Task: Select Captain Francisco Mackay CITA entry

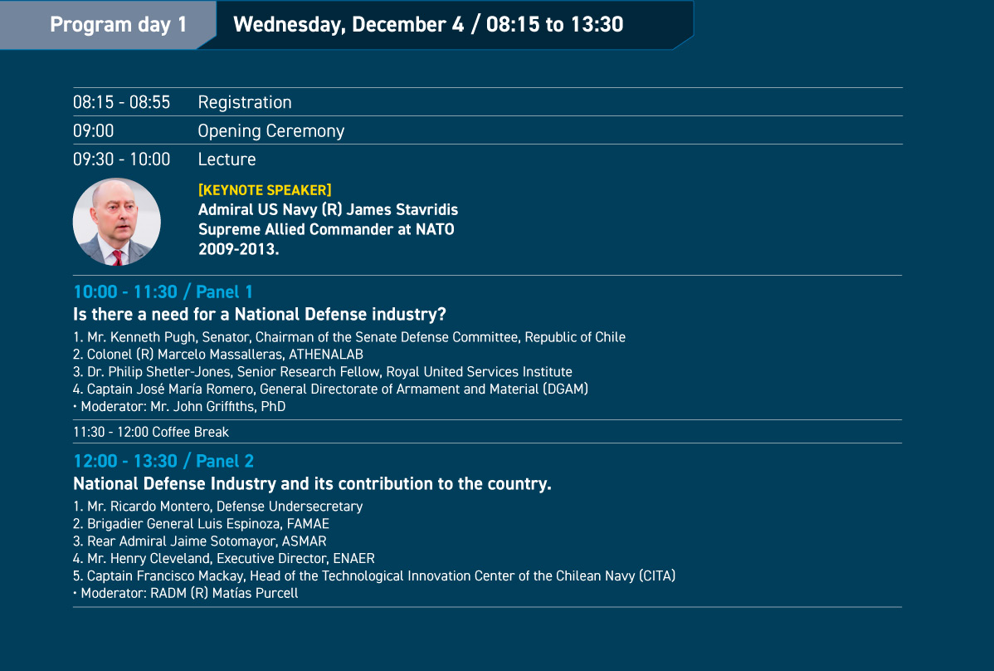Action: coord(374,575)
